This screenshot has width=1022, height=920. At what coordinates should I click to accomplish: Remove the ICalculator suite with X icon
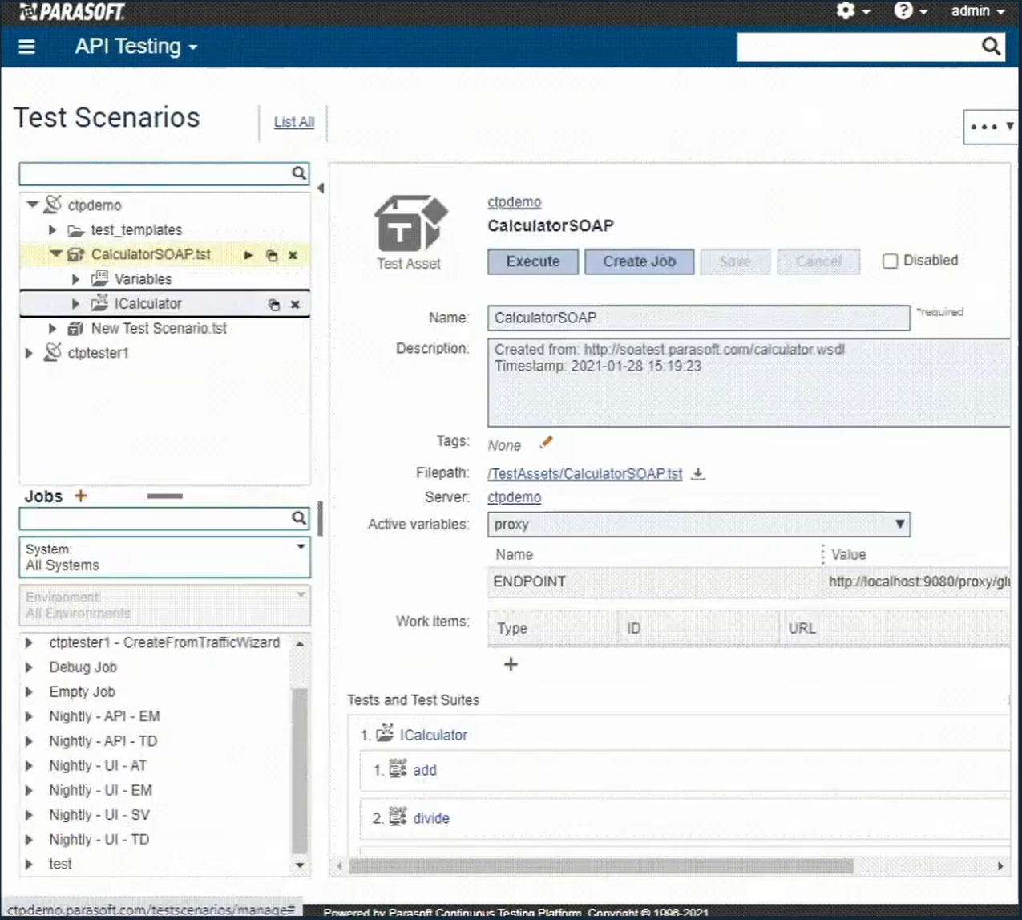pos(295,305)
